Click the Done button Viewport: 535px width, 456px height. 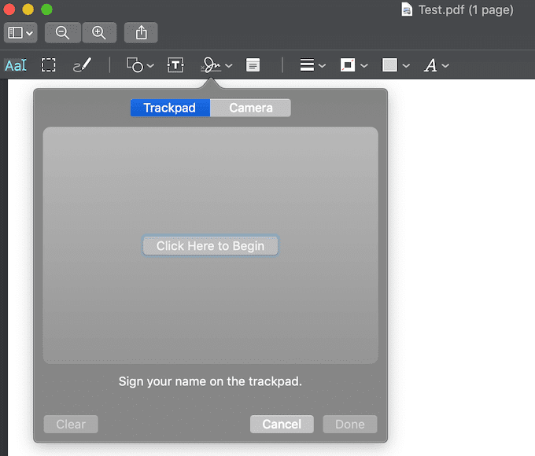click(x=350, y=424)
